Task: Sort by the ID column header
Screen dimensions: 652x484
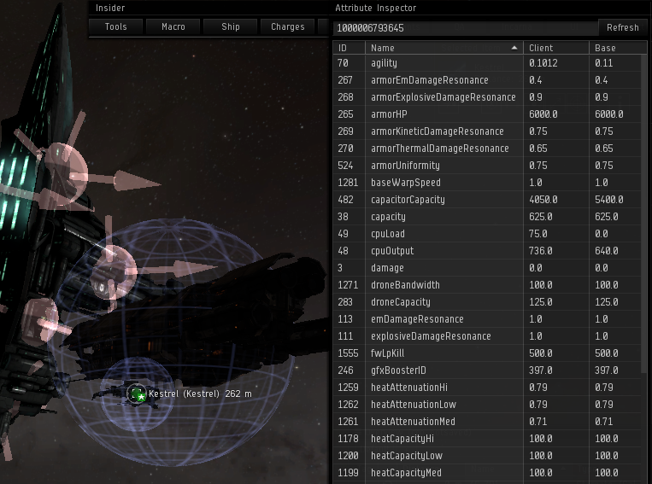Action: [349, 48]
